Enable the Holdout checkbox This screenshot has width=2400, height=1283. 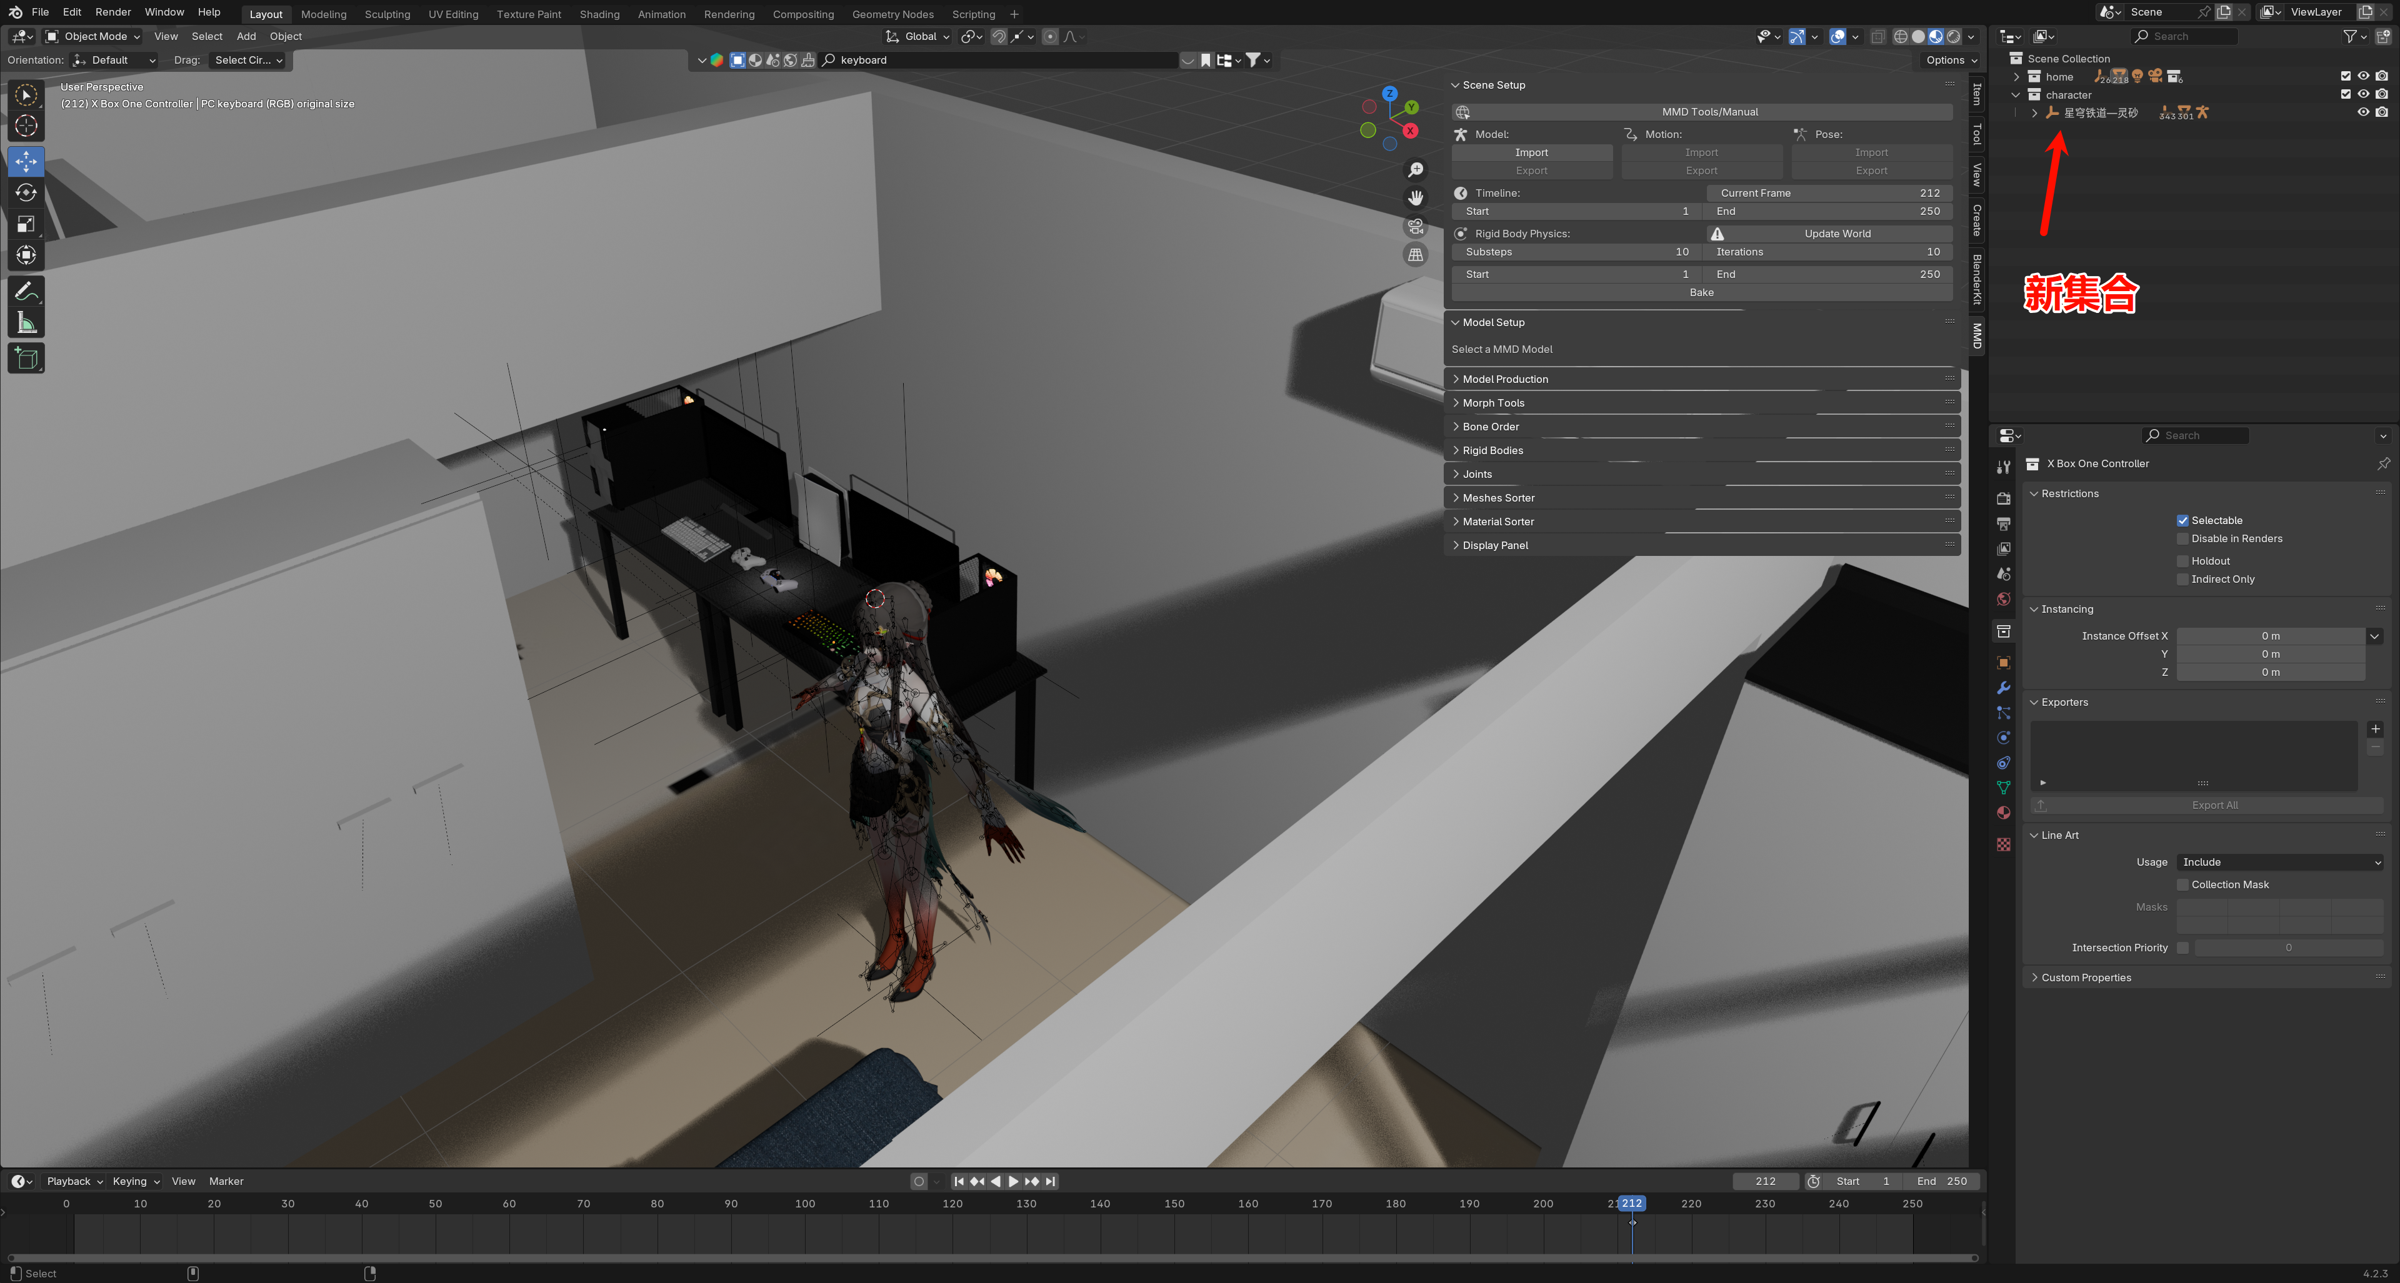tap(2182, 562)
